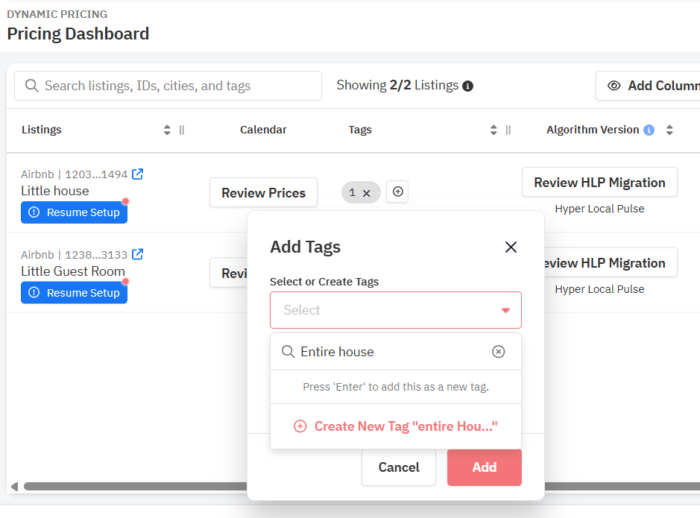Sort the Tags column
This screenshot has height=518, width=700.
point(493,130)
